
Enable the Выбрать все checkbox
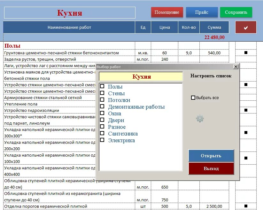click(x=193, y=97)
